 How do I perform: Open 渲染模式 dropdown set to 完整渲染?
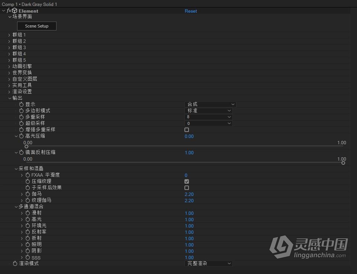coord(208,264)
